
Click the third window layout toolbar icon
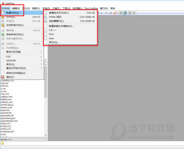(129, 13)
